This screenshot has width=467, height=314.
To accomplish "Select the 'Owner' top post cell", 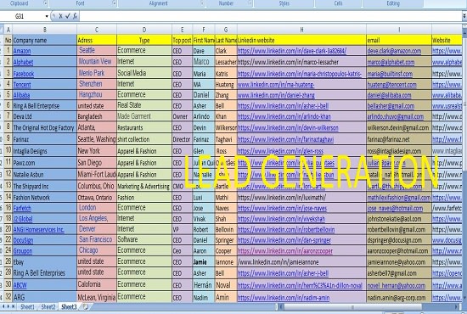I will click(x=182, y=116).
